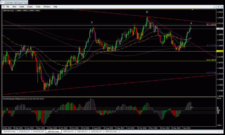Screen dimensions: 225x135
Task: Open the Window menu
Action: [47, 6]
